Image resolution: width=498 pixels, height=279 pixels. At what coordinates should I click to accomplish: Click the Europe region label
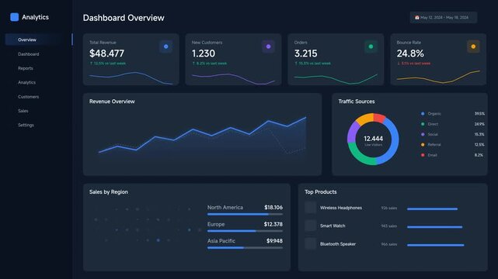(216, 224)
